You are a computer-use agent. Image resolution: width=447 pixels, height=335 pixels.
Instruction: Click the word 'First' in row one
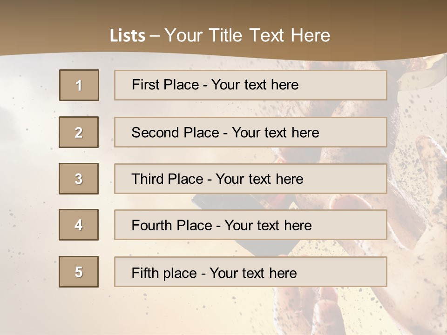point(143,85)
